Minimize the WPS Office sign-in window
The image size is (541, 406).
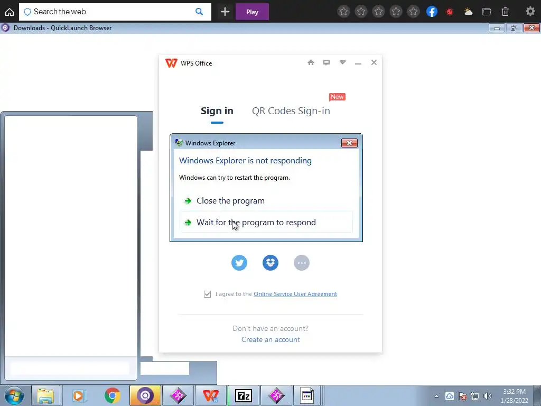pos(358,63)
